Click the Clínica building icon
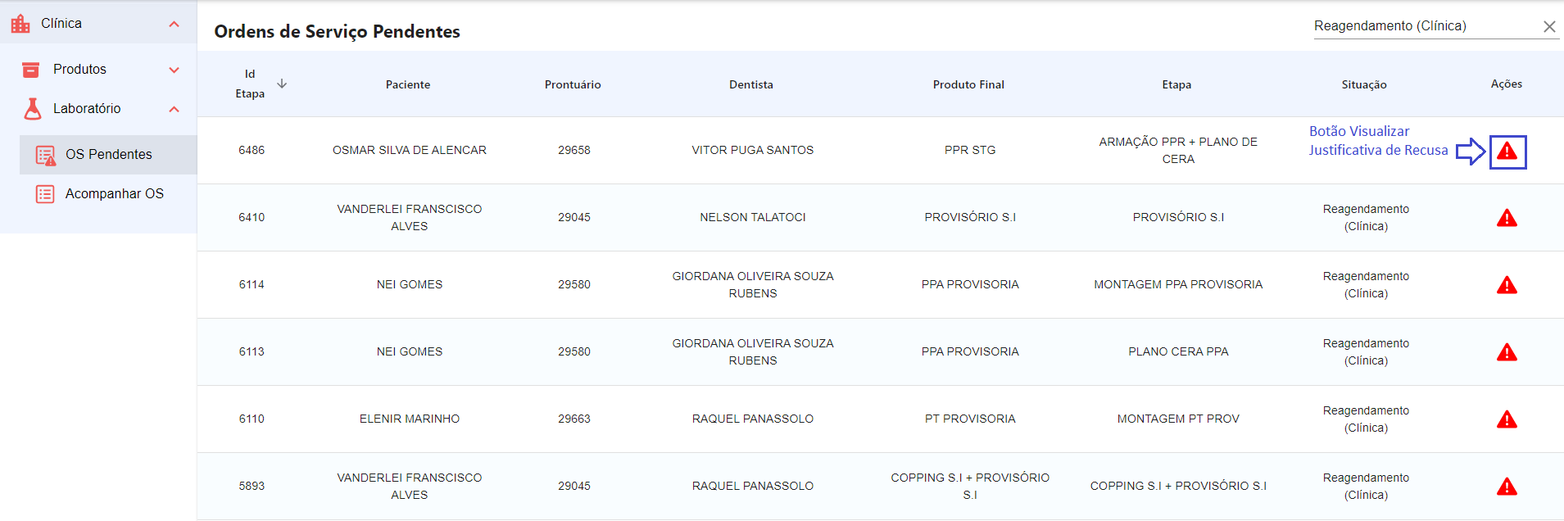The image size is (1564, 521). [20, 24]
